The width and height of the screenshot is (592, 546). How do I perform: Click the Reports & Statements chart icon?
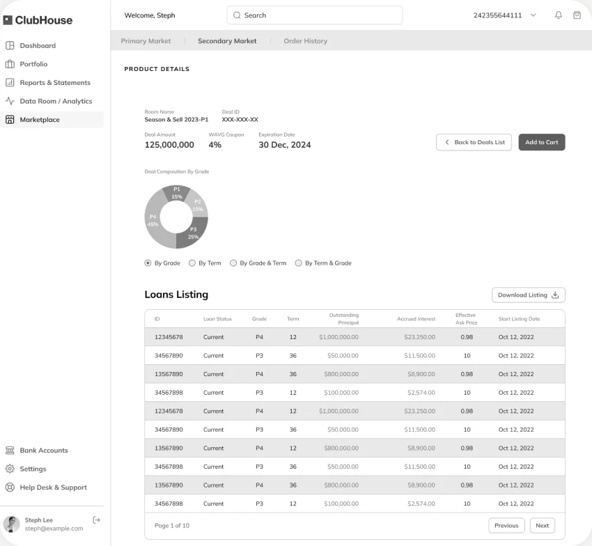[10, 83]
